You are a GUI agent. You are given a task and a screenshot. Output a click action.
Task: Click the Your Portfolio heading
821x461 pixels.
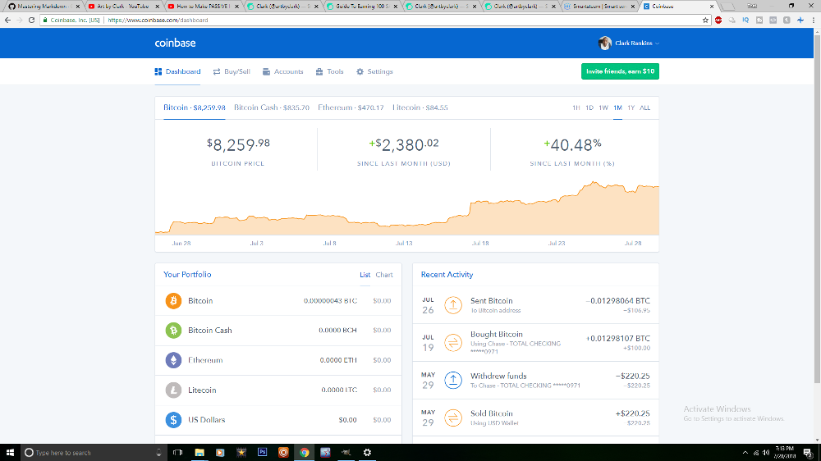click(187, 274)
